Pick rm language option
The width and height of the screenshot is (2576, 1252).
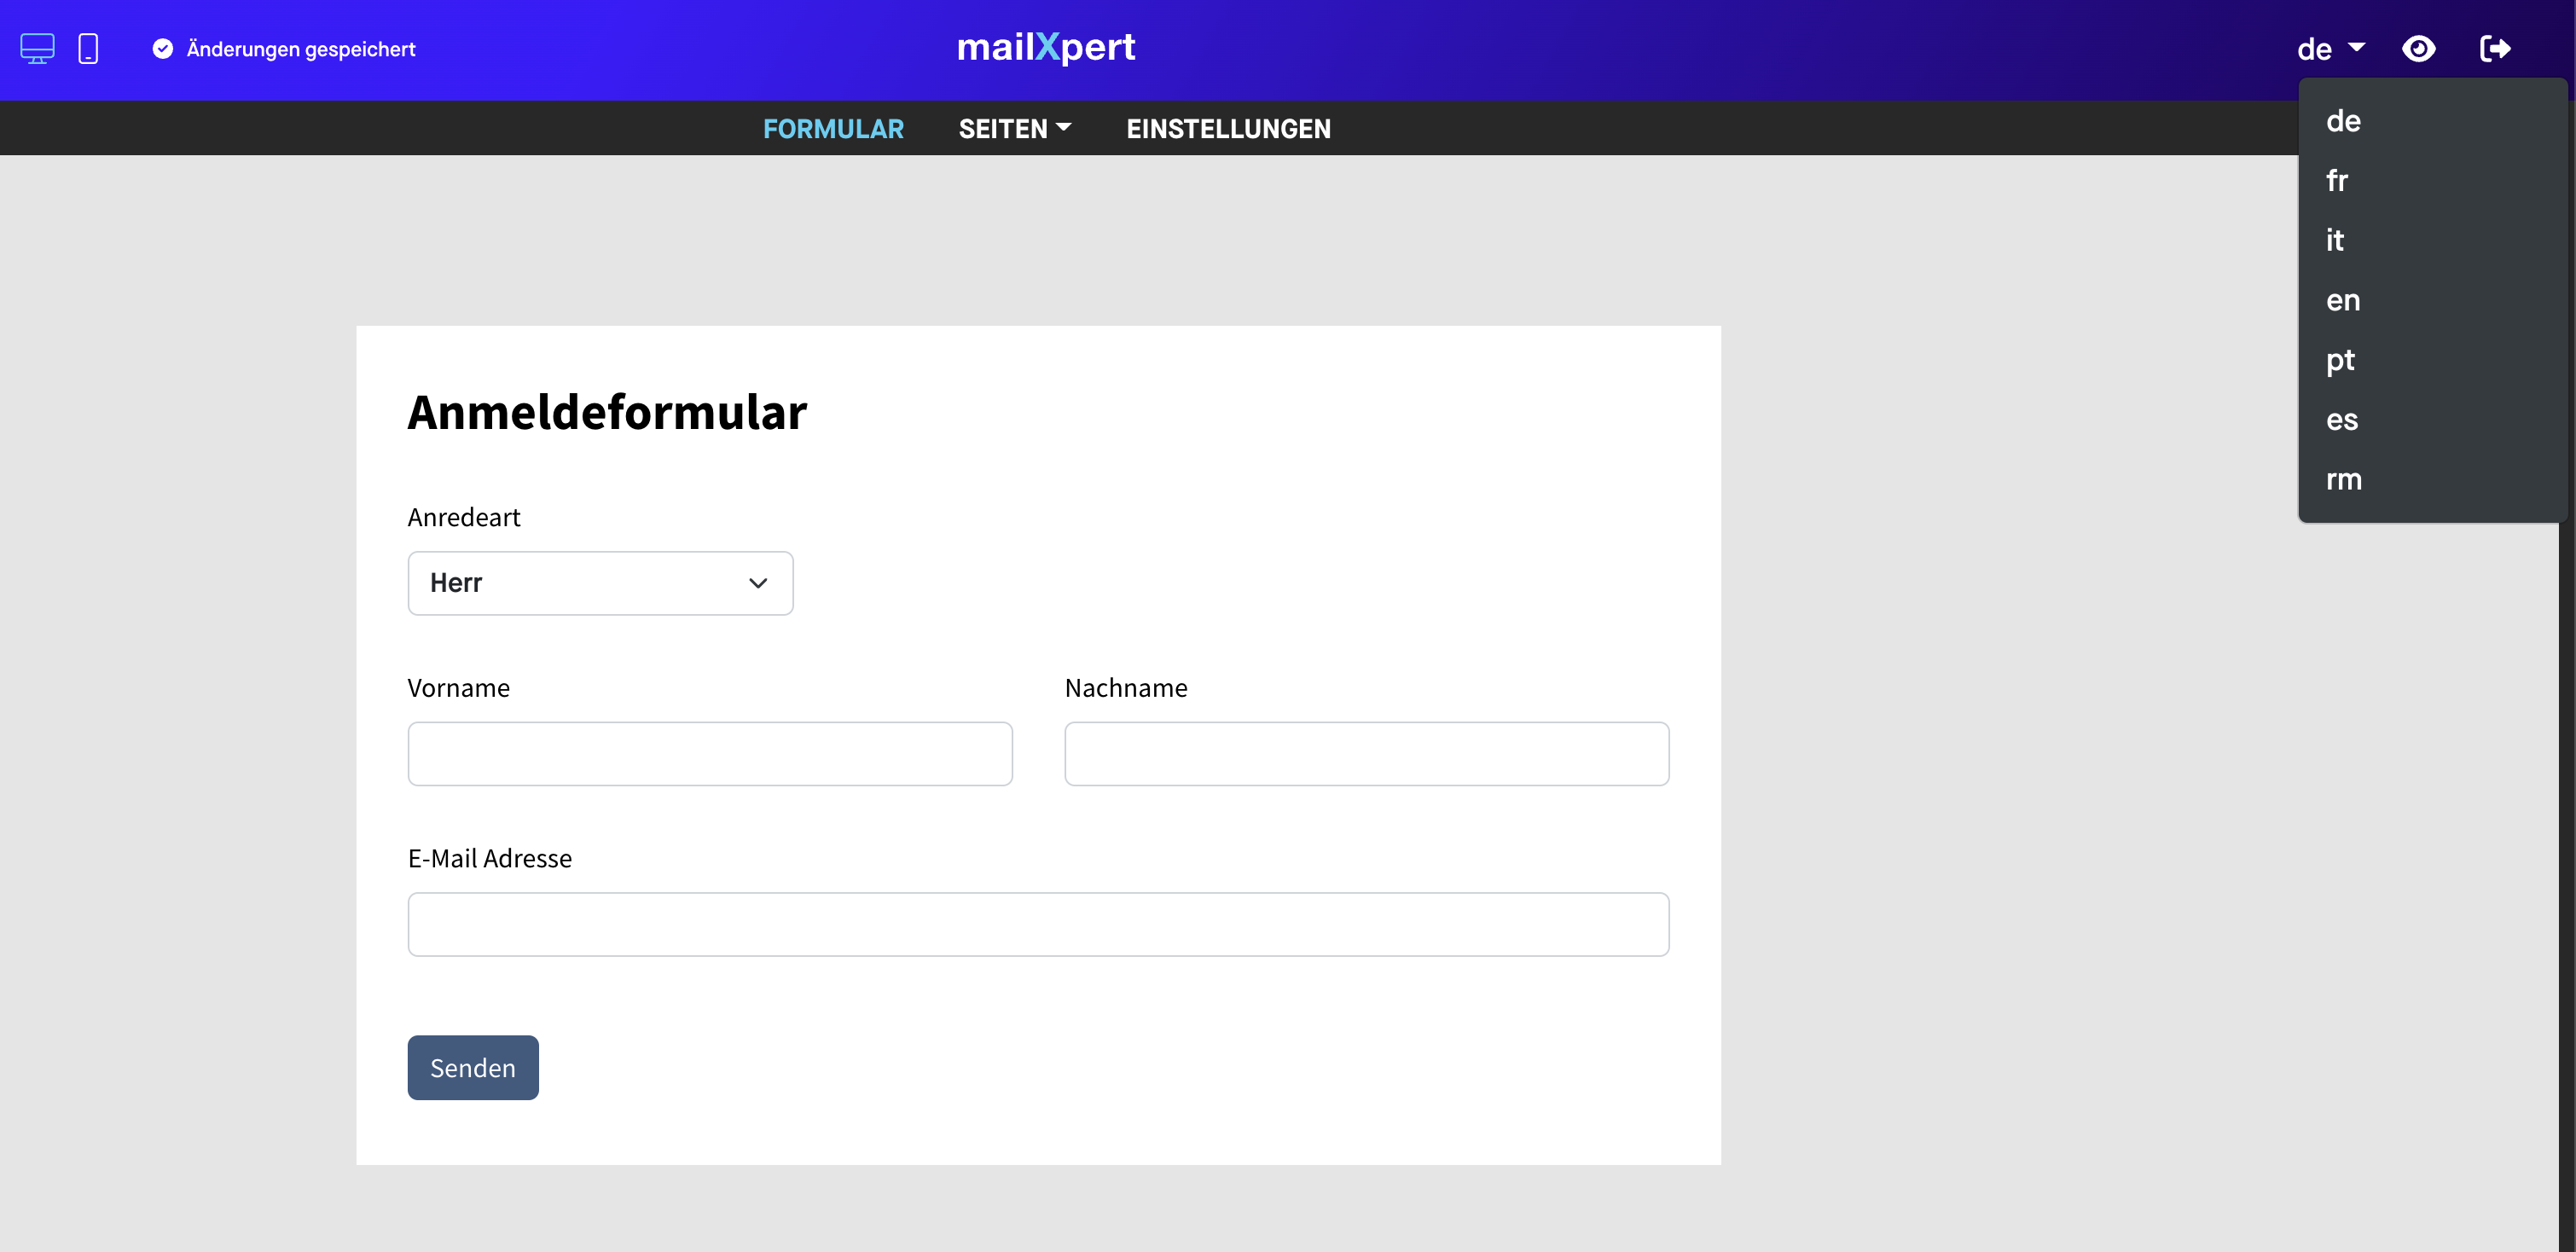point(2343,480)
